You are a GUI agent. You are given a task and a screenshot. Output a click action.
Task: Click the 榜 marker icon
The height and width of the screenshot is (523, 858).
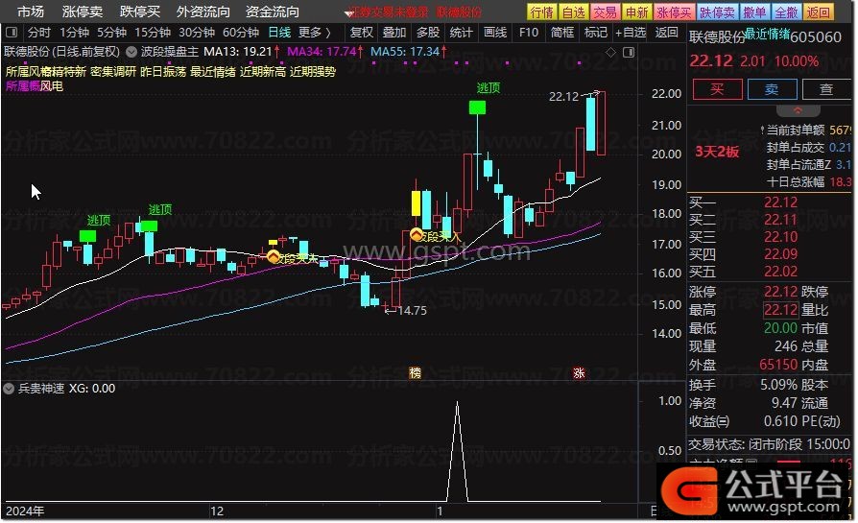(x=416, y=373)
